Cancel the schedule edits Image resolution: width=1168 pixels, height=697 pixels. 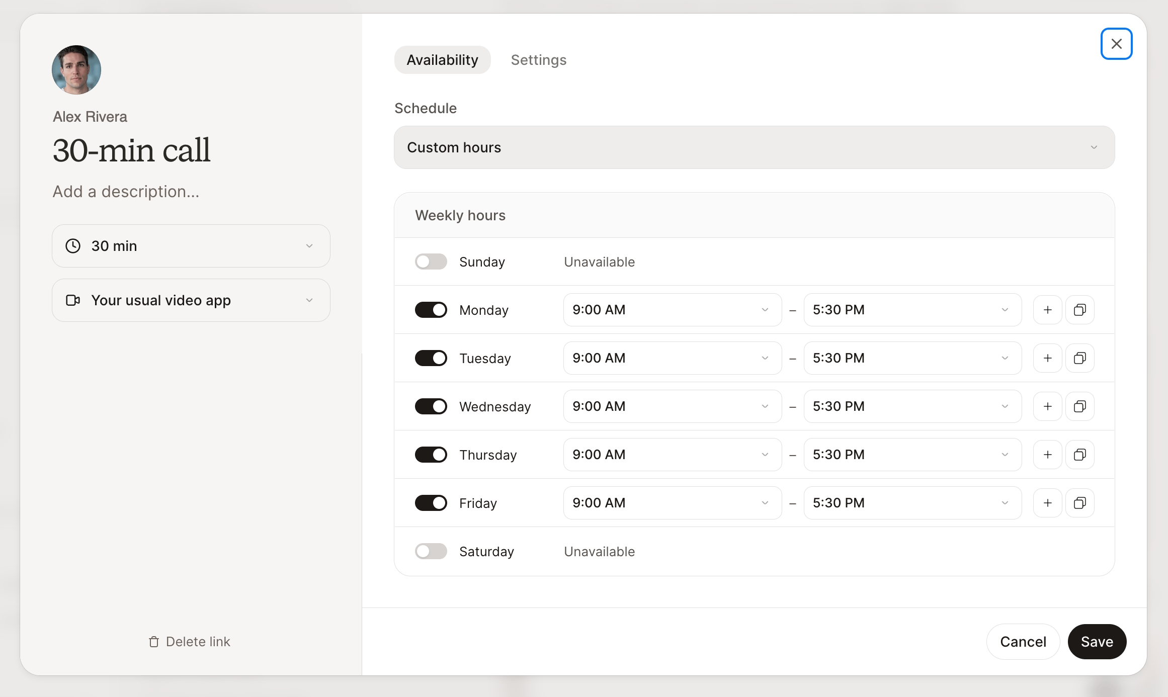click(1023, 642)
